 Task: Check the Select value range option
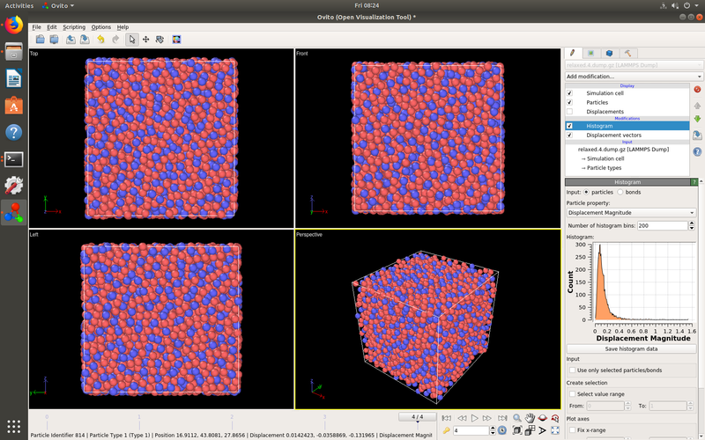(572, 393)
